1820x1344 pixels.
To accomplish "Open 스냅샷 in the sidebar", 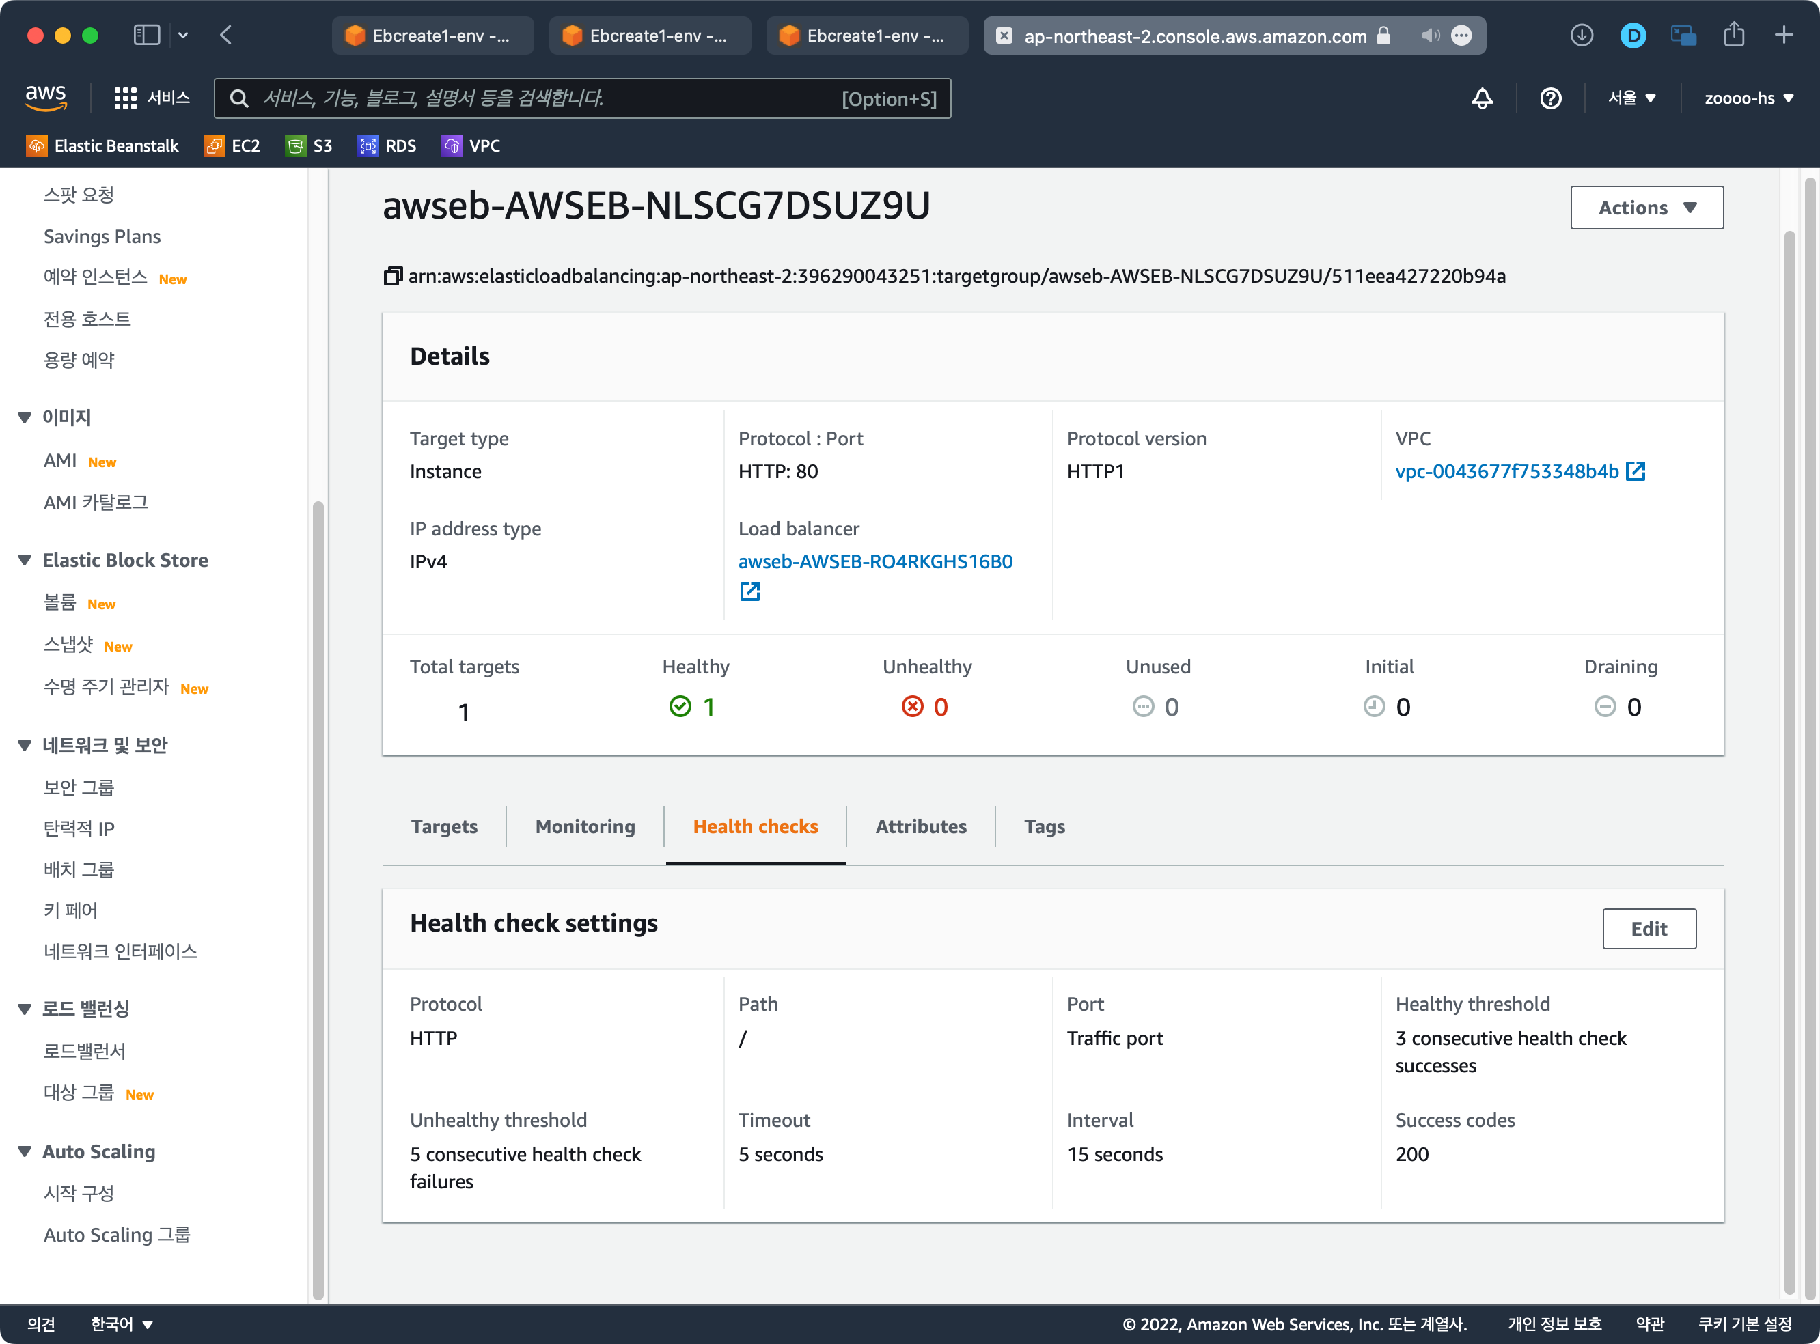I will pyautogui.click(x=68, y=644).
